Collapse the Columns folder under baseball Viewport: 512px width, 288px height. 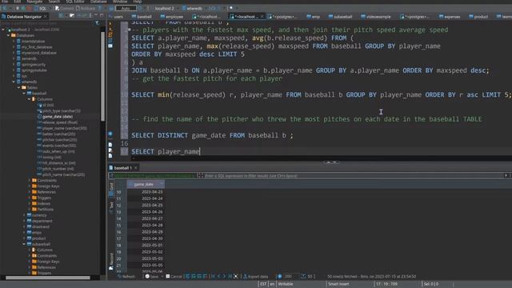point(30,99)
